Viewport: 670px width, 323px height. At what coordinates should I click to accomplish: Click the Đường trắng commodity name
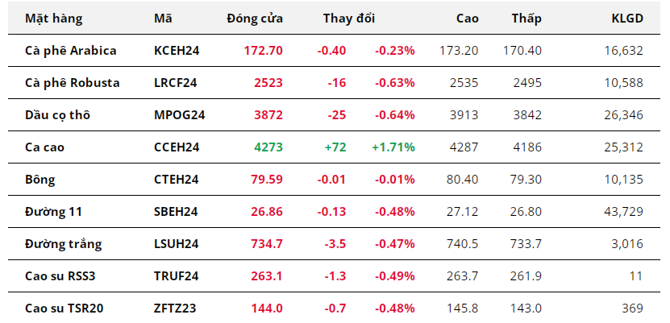(x=64, y=243)
